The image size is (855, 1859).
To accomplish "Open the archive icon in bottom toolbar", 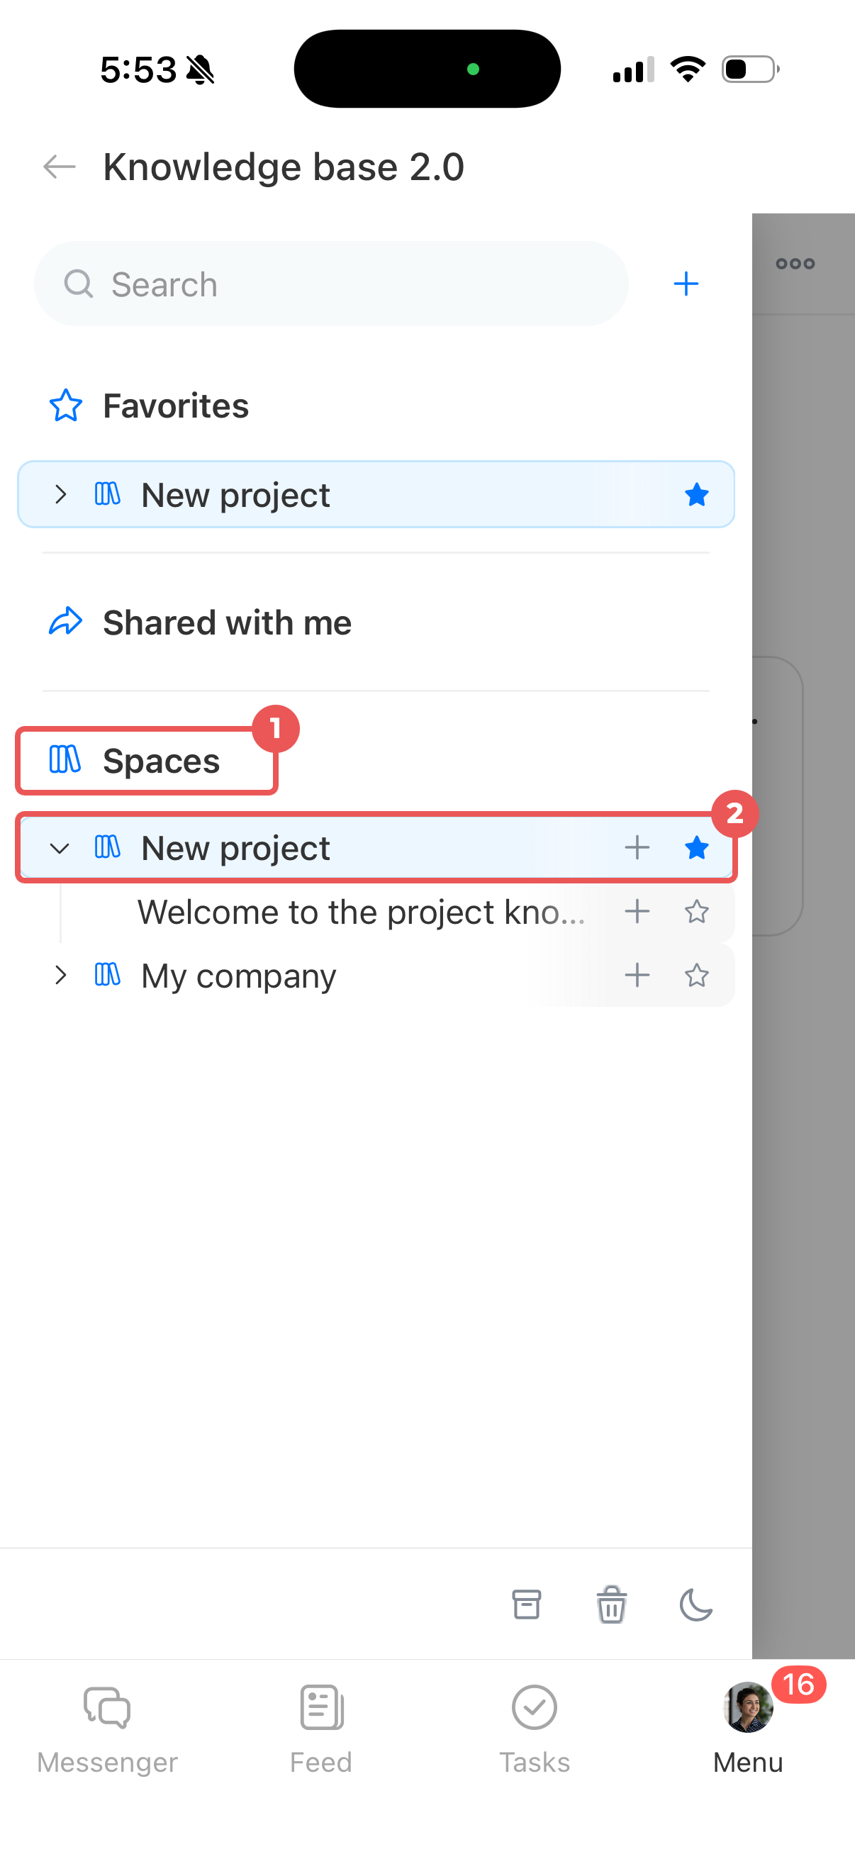I will click(x=526, y=1605).
